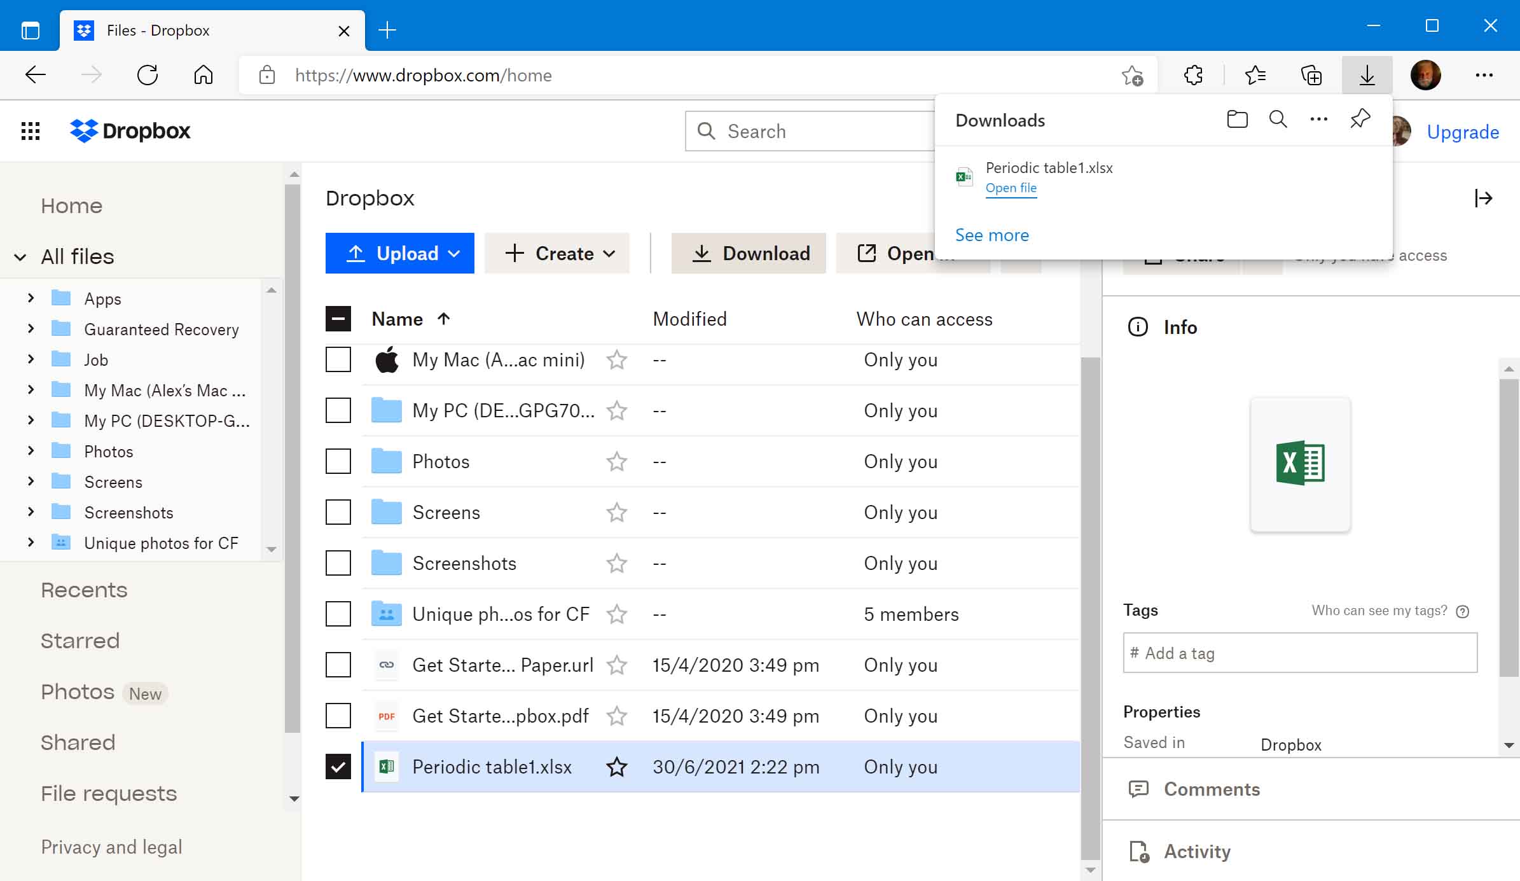Add this page to favorites
Viewport: 1520px width, 881px height.
(1133, 75)
